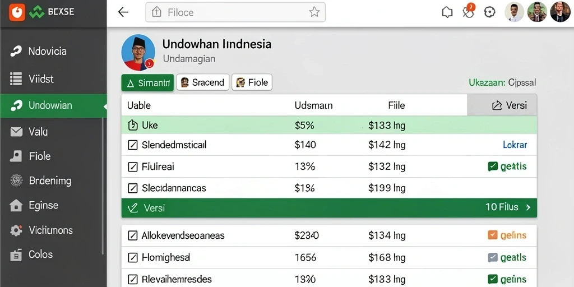
Task: Click the Viidst list icon
Action: (16, 78)
